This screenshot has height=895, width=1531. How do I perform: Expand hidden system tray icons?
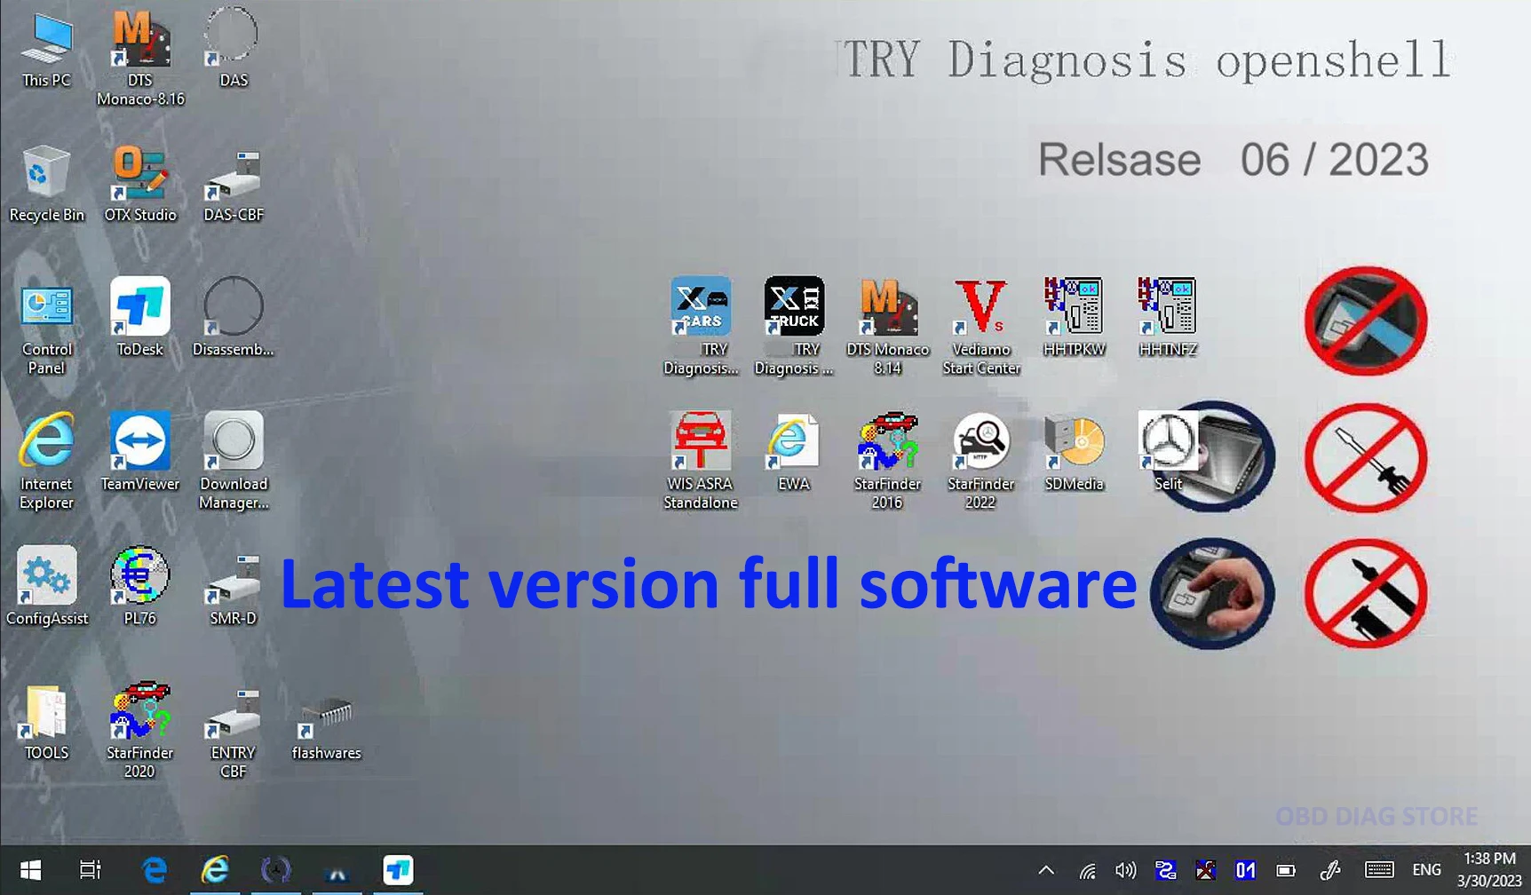[x=1046, y=870]
